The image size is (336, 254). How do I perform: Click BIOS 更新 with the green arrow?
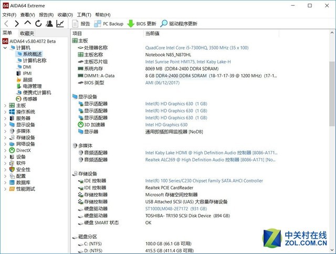142,24
